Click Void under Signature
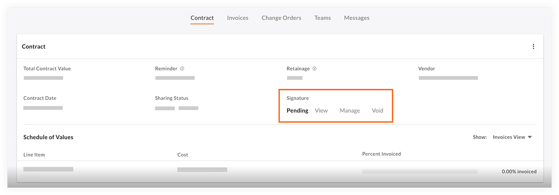 click(377, 110)
